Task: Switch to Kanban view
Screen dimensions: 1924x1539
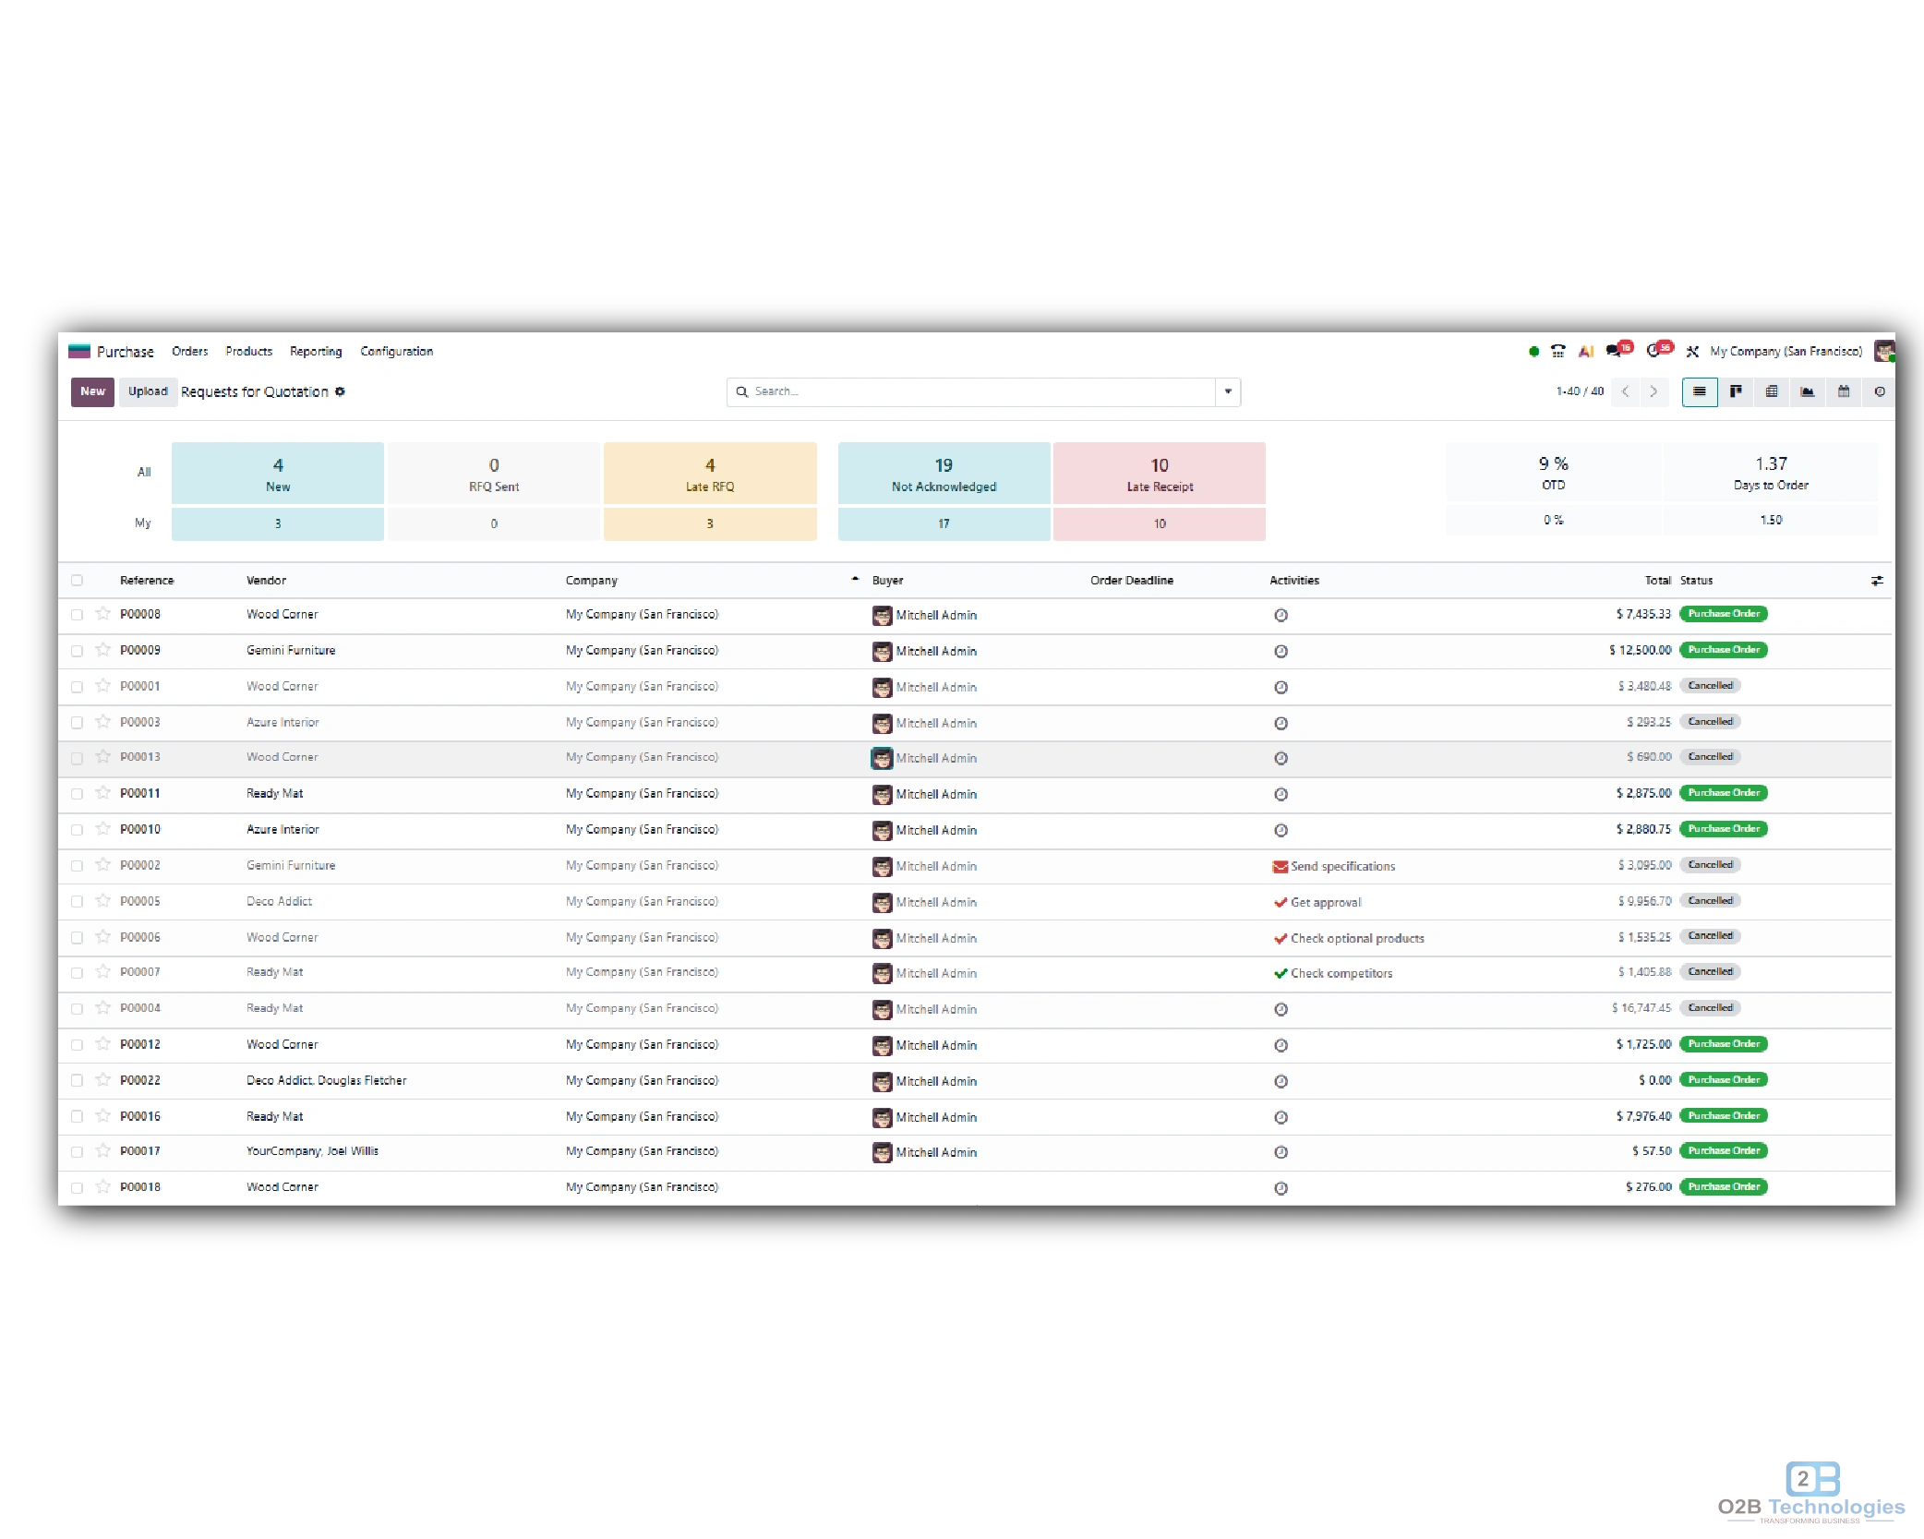Action: point(1736,391)
